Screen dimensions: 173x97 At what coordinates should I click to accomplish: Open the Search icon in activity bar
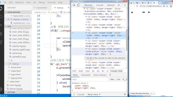pyautogui.click(x=1, y=16)
